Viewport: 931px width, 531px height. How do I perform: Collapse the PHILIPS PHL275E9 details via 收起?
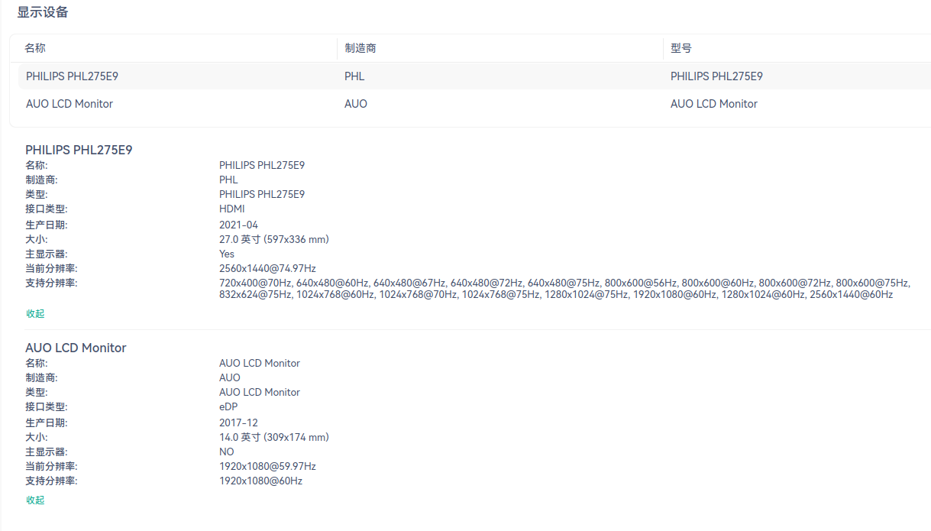(35, 314)
